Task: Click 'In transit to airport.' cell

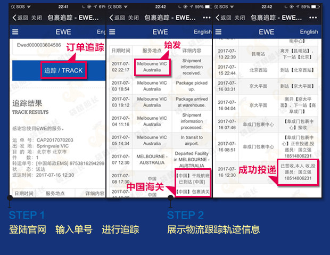Action: 192,140
